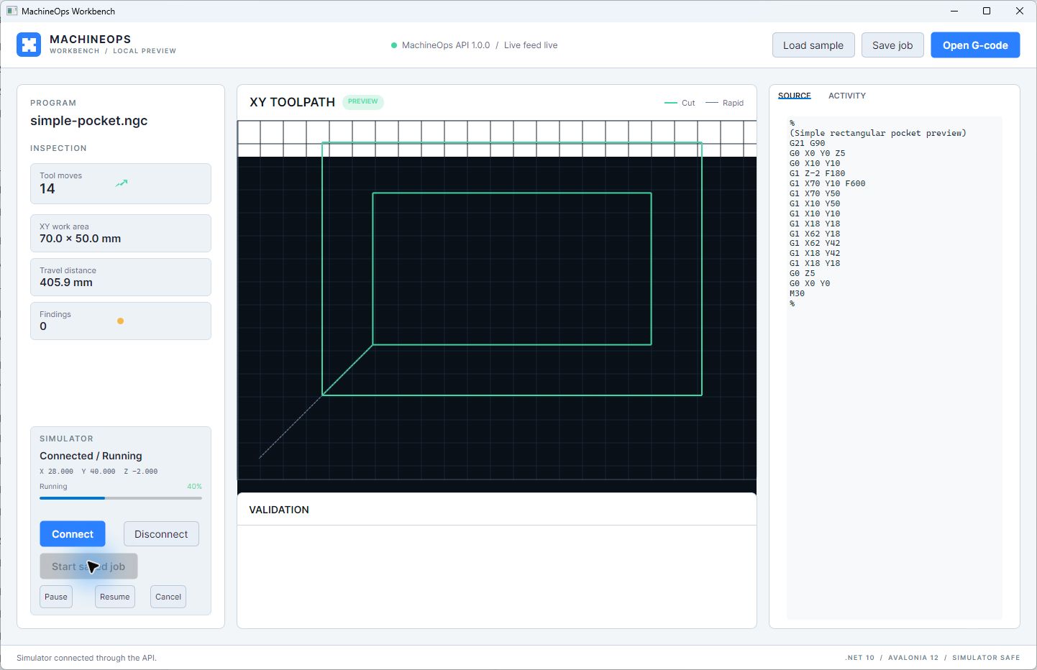Screen dimensions: 1037x670
Task: Click the Disconnect button
Action: (161, 534)
